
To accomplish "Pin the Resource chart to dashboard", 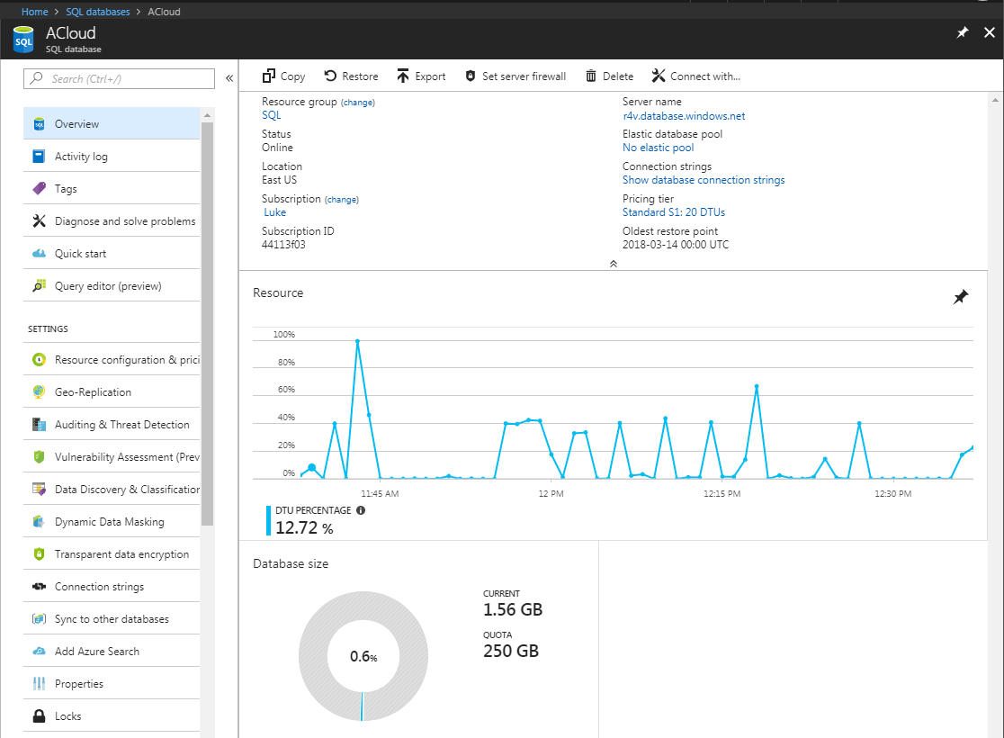I will [961, 297].
